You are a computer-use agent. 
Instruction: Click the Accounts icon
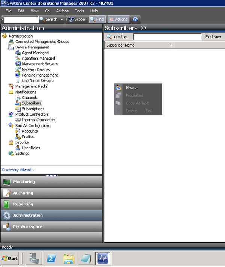tap(18, 131)
